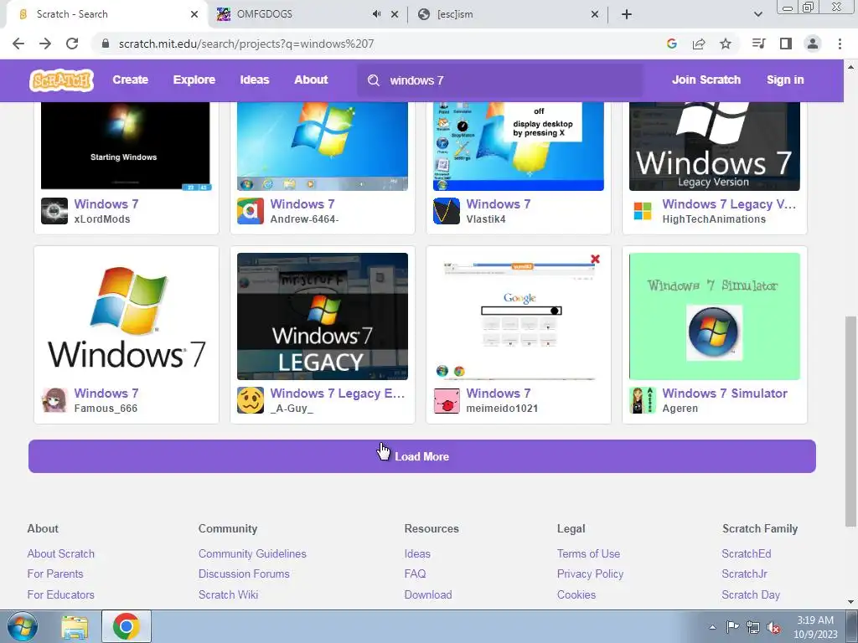Open File Explorer from taskbar
This screenshot has width=858, height=643.
pyautogui.click(x=75, y=627)
